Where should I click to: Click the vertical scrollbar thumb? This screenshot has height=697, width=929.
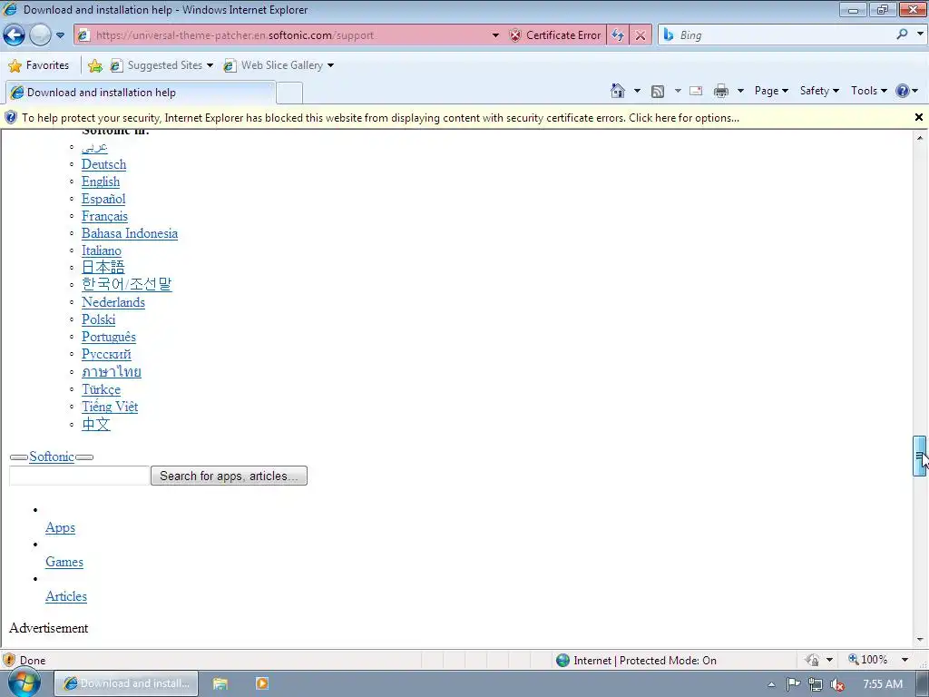pos(920,456)
